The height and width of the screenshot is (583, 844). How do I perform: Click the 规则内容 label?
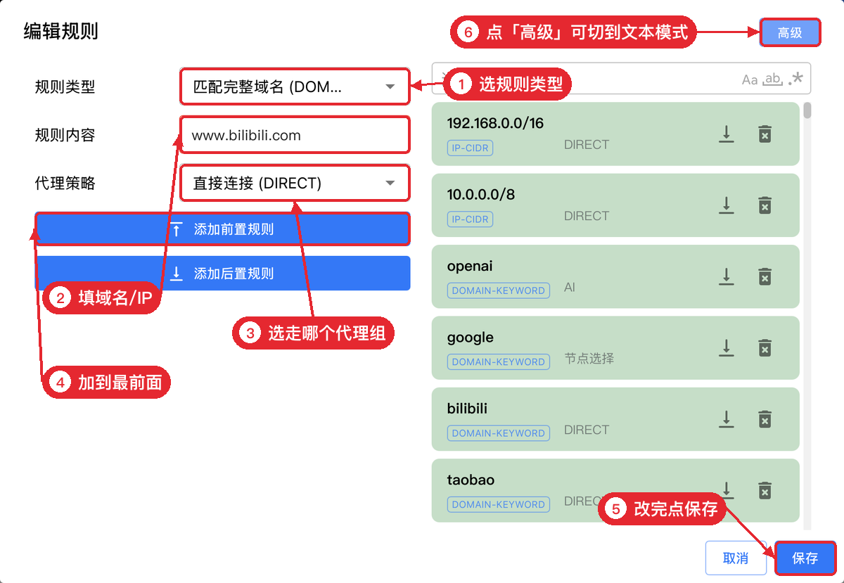[65, 135]
